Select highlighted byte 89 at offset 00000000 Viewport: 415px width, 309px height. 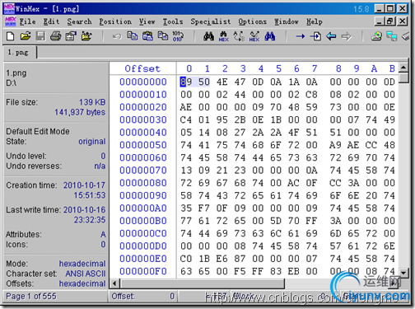tap(186, 82)
